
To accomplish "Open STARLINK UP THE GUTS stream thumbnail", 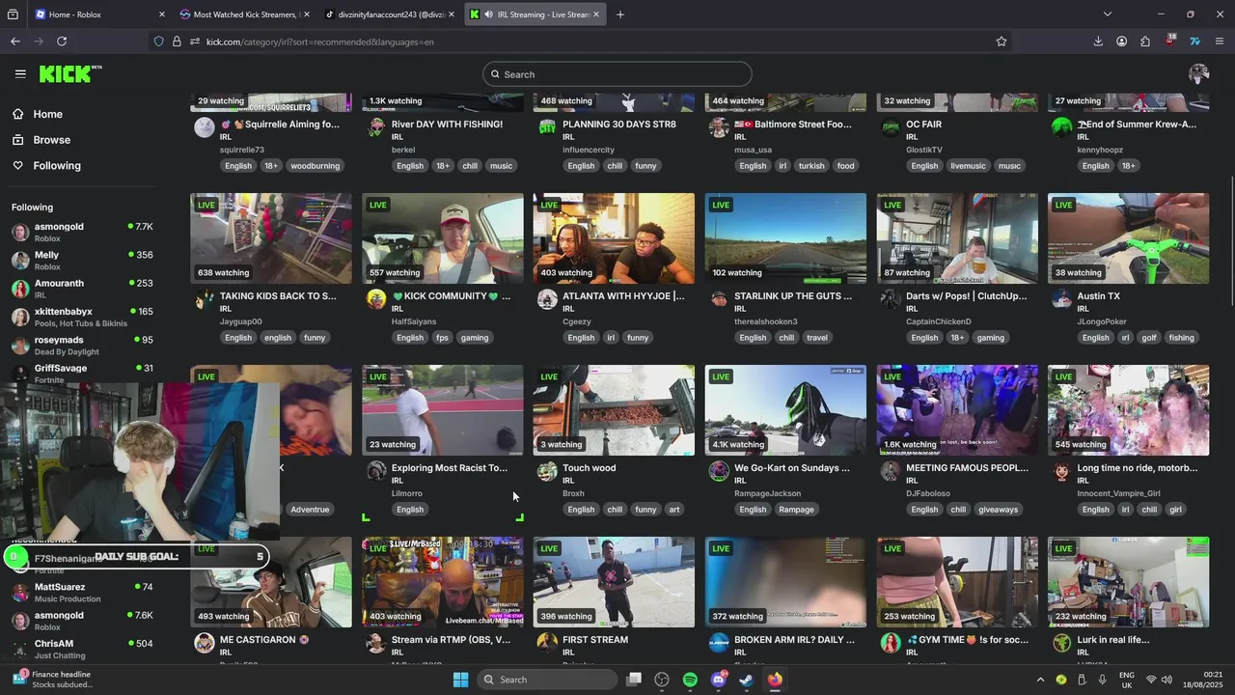I will pos(785,238).
